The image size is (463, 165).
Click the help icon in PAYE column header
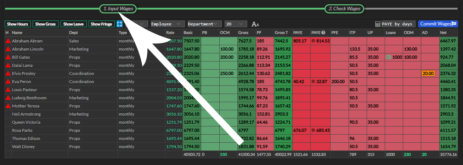tap(323, 33)
